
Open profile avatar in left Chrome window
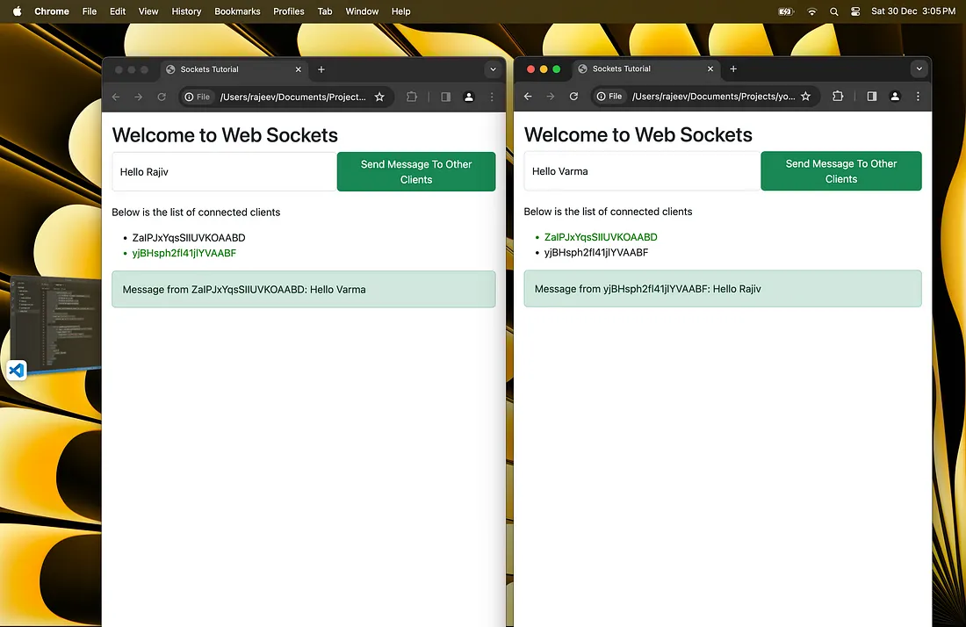(x=469, y=97)
